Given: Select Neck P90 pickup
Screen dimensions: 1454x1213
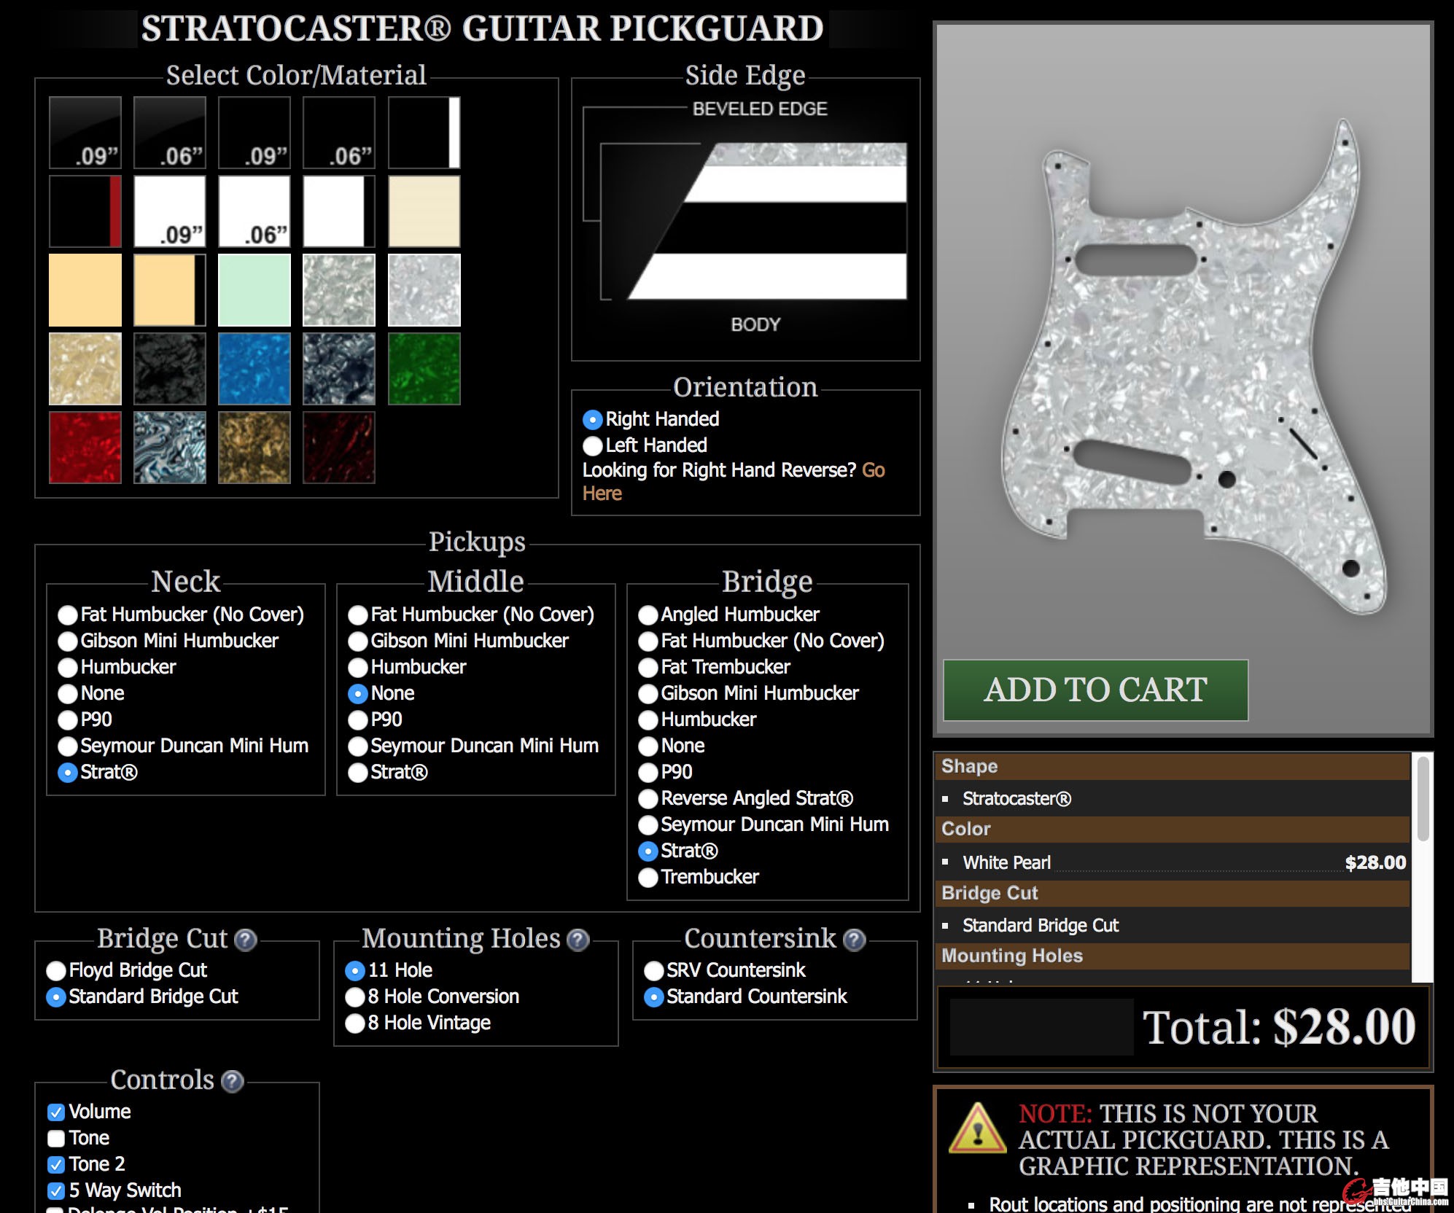Looking at the screenshot, I should 68,720.
